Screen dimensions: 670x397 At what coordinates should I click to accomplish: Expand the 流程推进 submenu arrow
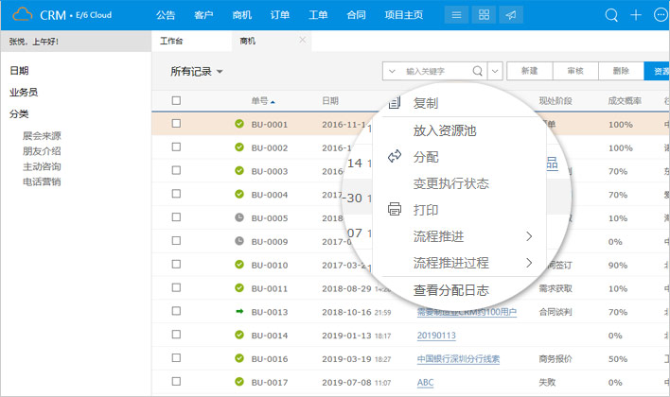[529, 235]
